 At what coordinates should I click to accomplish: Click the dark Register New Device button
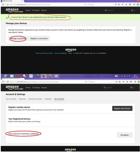122,108
